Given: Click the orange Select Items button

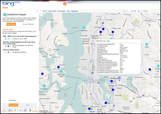Looking at the screenshot, I should point(11,24).
